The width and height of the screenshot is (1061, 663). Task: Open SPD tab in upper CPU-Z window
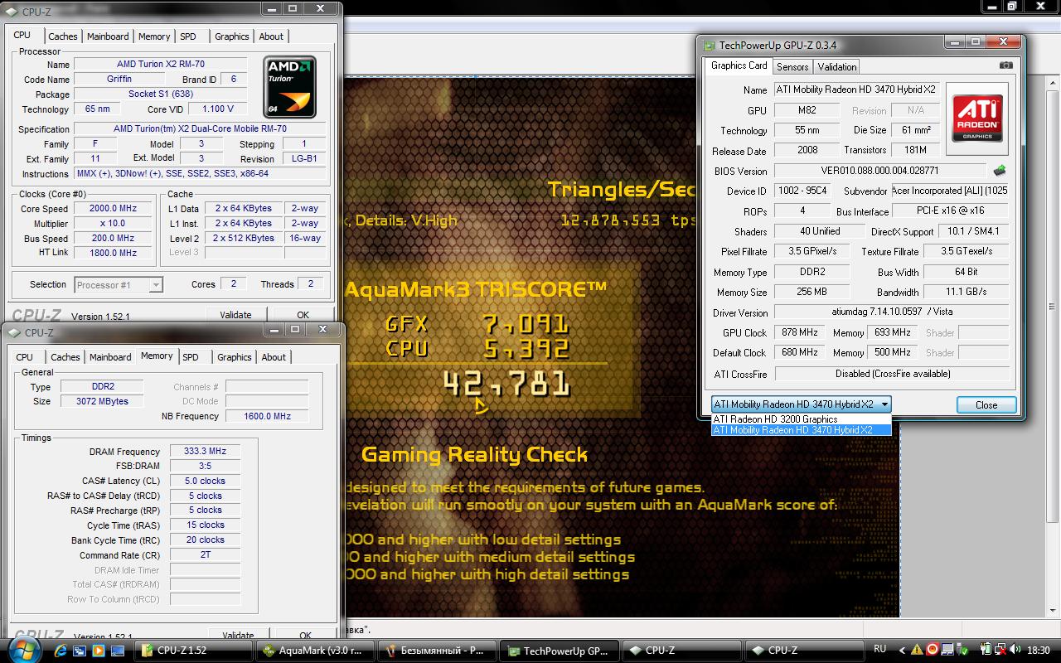tap(188, 36)
